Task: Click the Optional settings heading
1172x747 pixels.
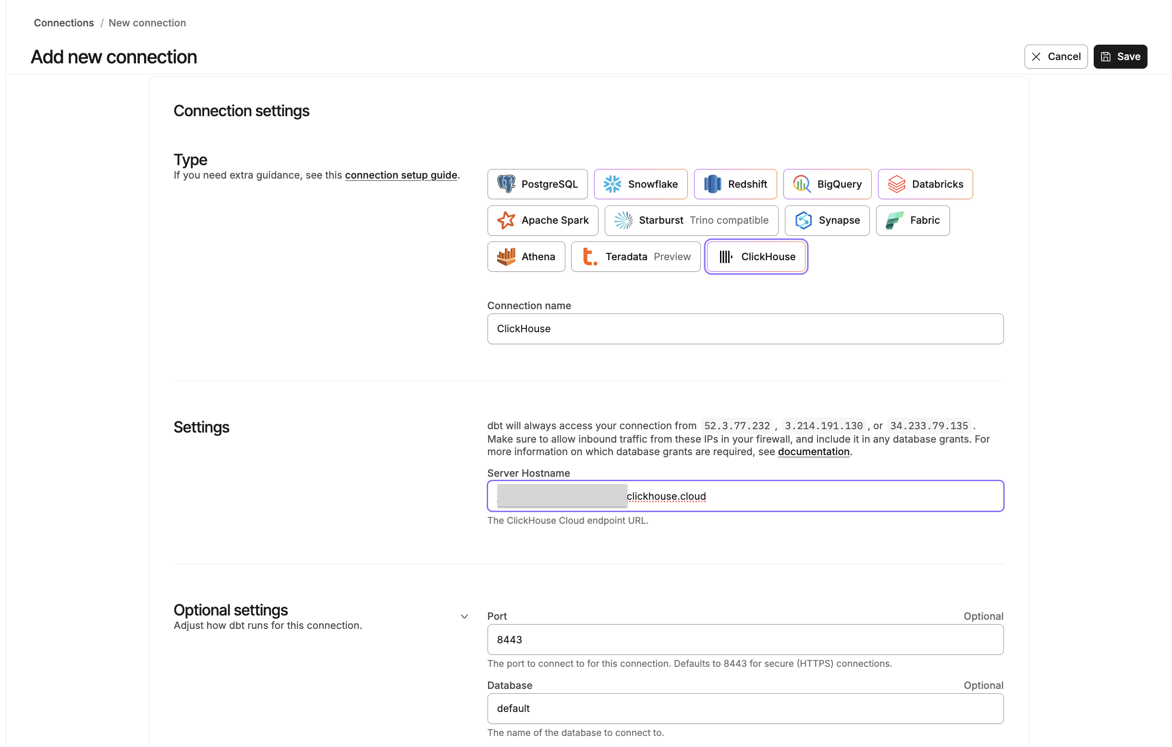Action: point(231,610)
